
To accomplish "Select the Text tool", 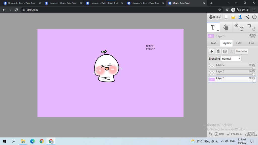I will tap(213, 27).
